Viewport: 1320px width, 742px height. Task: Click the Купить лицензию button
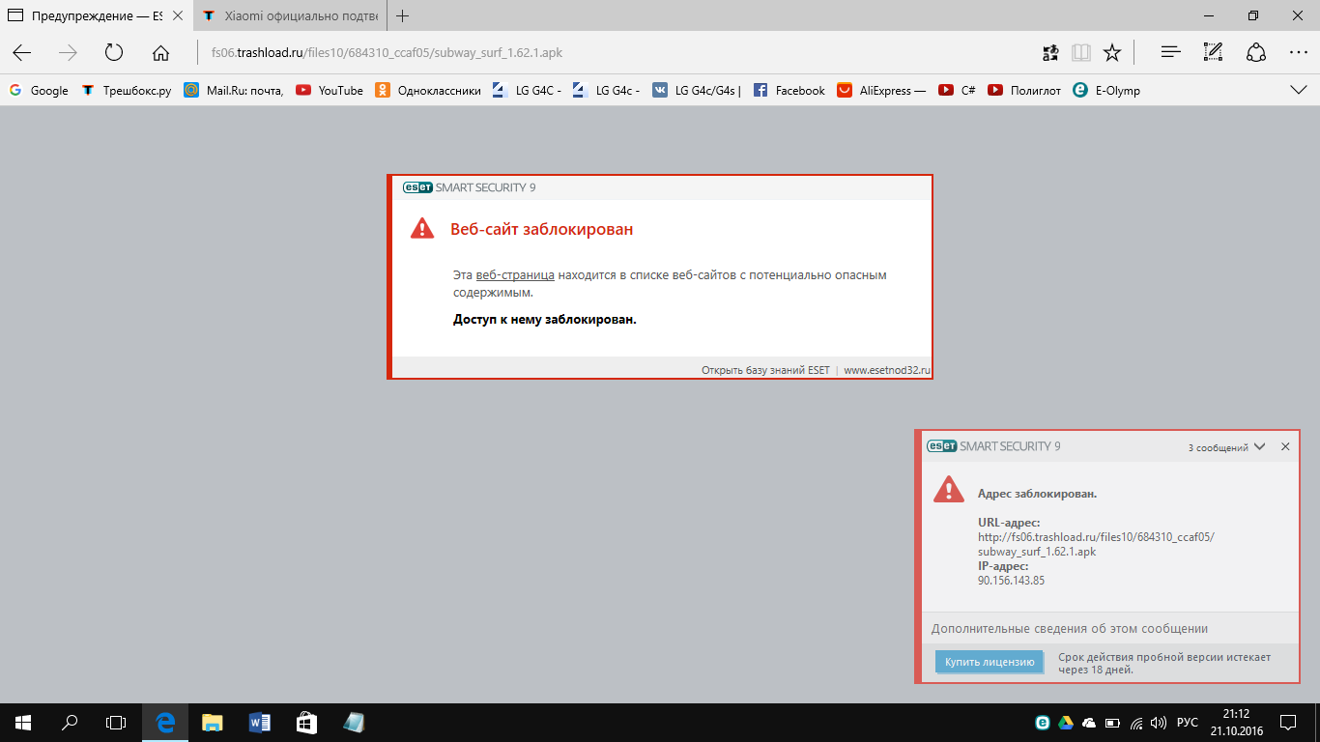tap(990, 662)
